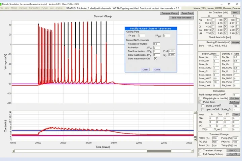This screenshot has width=242, height=161.
Task: Click the down arrow of the ion graph scrollbar
Action: 195,140
